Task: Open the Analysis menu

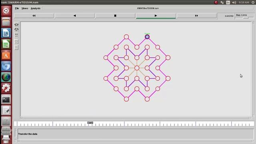Action: click(36, 8)
